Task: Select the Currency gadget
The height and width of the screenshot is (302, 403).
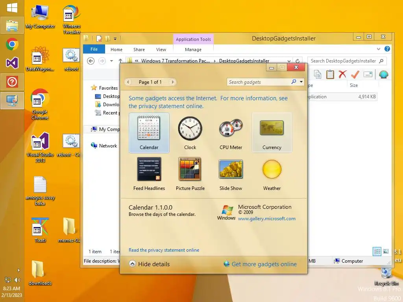Action: [272, 133]
